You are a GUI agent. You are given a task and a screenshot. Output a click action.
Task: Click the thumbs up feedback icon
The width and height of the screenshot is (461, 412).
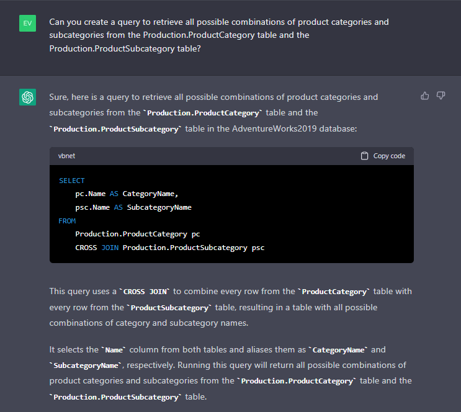[x=425, y=96]
